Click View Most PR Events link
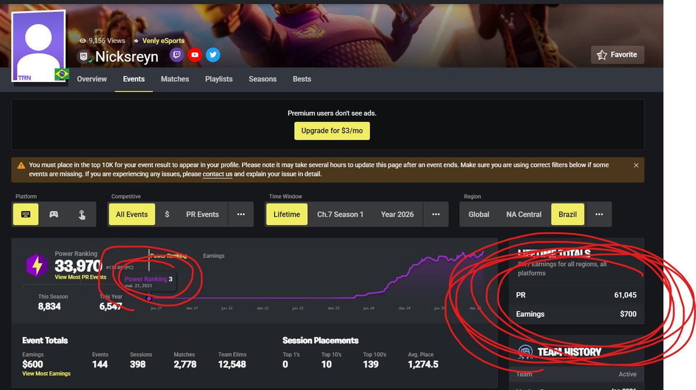696x390 pixels. click(80, 277)
